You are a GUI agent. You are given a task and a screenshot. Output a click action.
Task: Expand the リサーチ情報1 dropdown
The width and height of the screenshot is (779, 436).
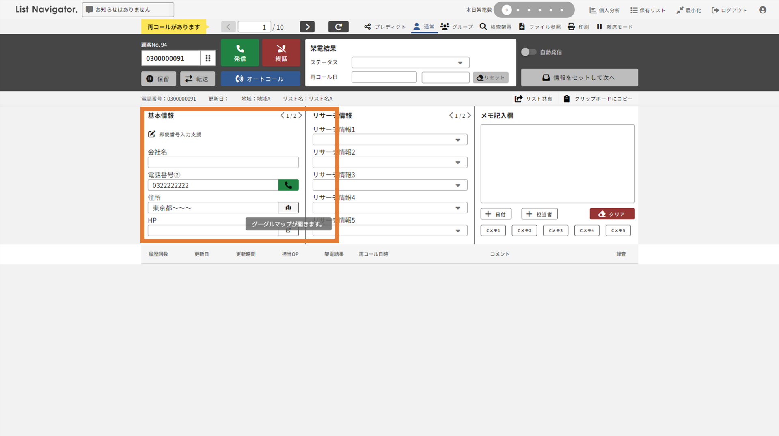click(389, 140)
